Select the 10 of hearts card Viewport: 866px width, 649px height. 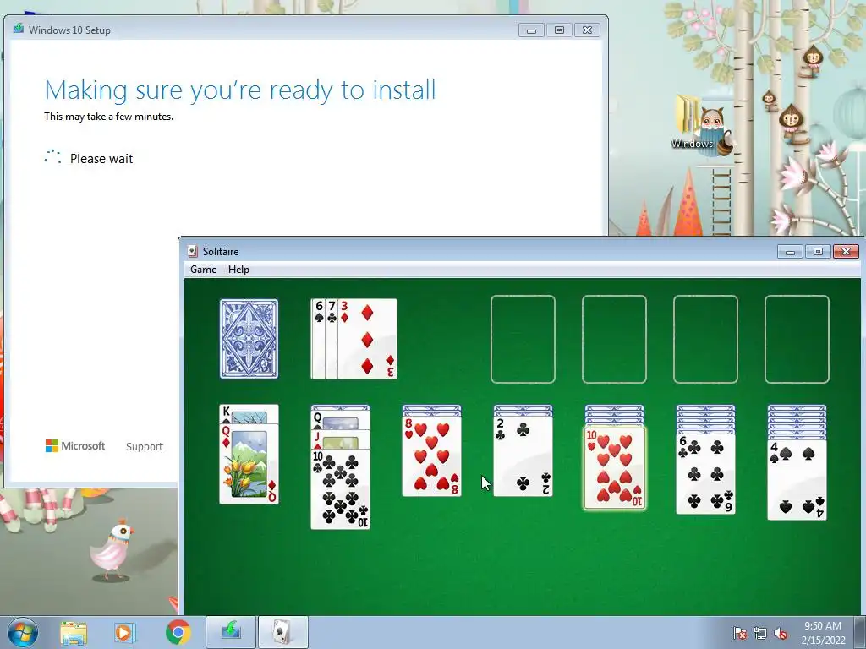[x=614, y=467]
